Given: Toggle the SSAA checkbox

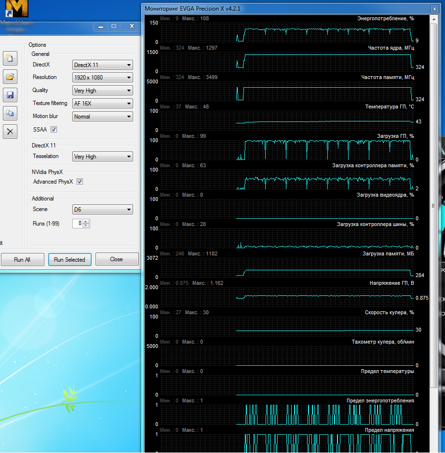Looking at the screenshot, I should 54,130.
